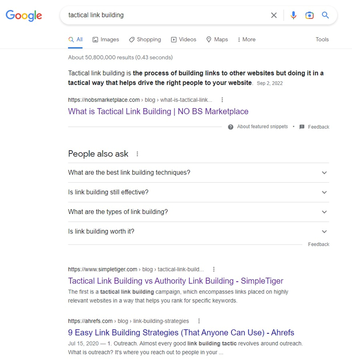Expand "Is link building worth it?" question
This screenshot has height=363, width=352.
click(x=324, y=232)
